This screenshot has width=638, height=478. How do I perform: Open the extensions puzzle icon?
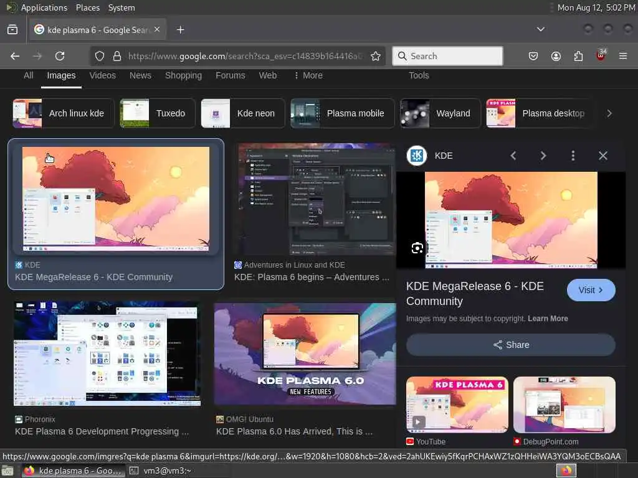578,56
